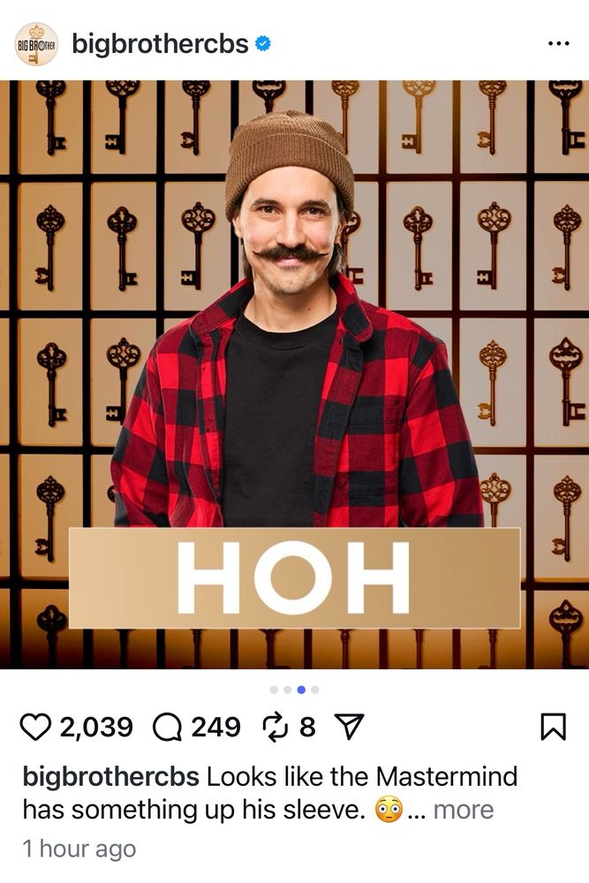View the 249 comments count
The image size is (589, 883).
pyautogui.click(x=215, y=727)
